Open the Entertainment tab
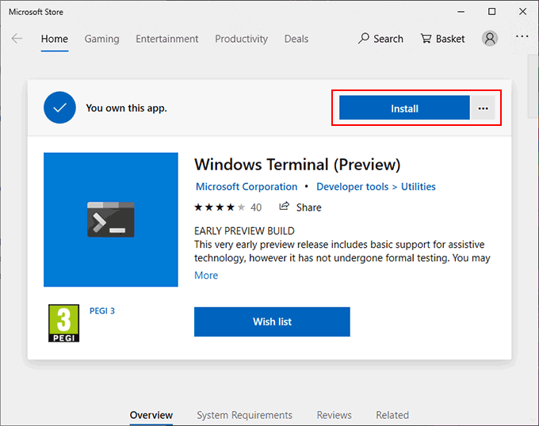 [x=167, y=39]
